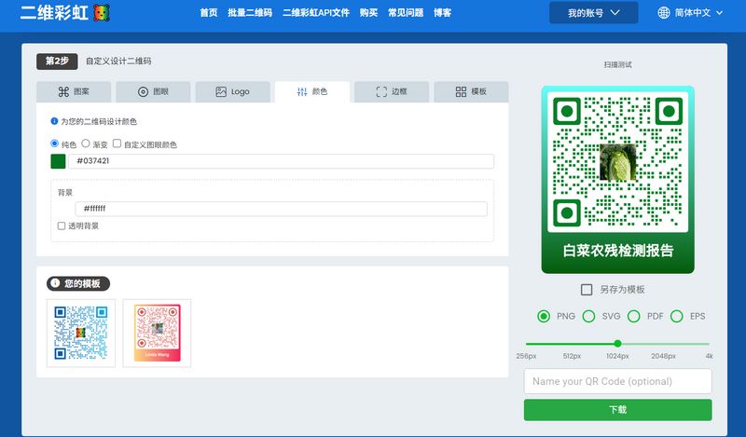Open the 我的账号 account dropdown

coord(594,13)
